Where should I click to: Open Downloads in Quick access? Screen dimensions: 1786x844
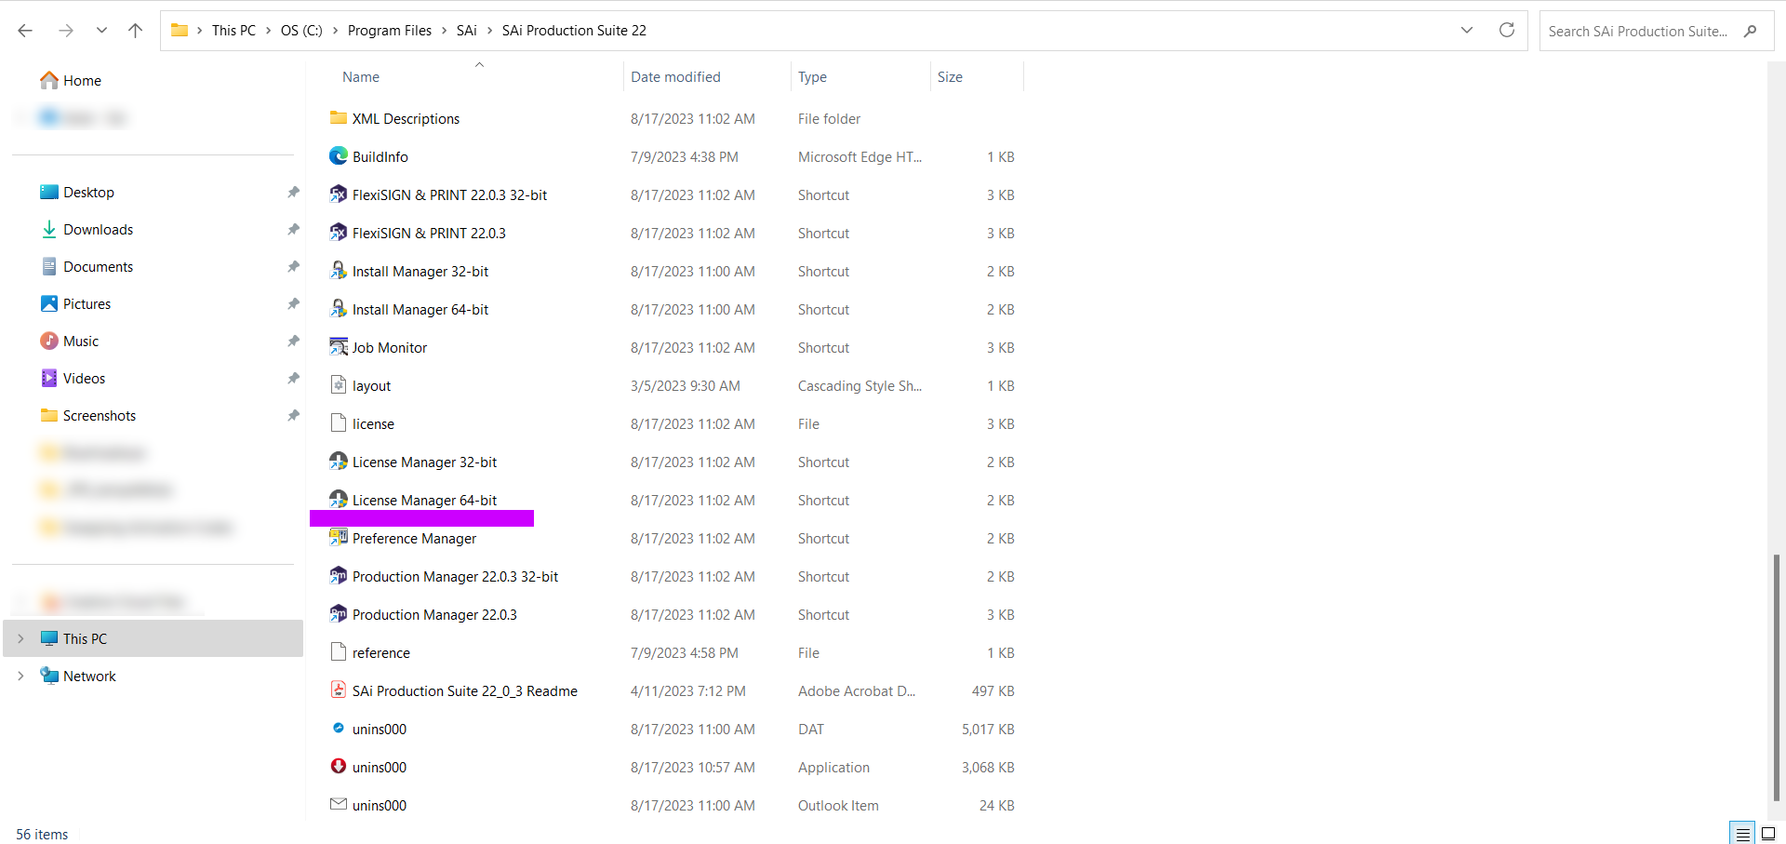point(98,230)
